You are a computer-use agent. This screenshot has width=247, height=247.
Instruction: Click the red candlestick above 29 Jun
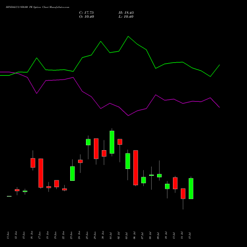[x=96, y=149]
